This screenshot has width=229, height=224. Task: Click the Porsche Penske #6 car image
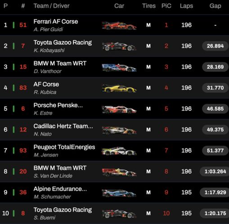click(119, 110)
